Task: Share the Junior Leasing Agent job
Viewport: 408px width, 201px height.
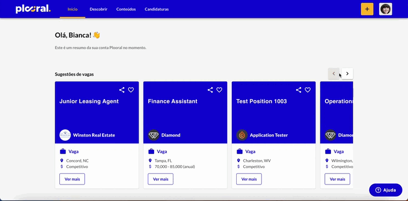Action: coord(122,90)
